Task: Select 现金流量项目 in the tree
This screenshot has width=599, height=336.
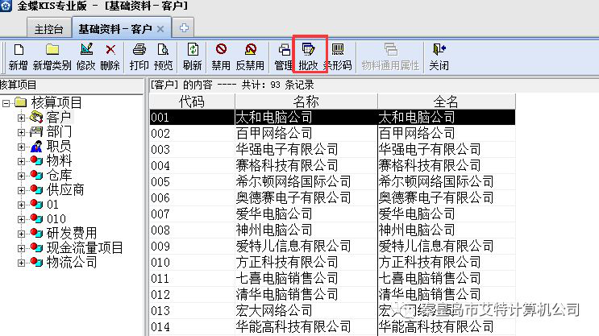Action: click(x=85, y=248)
